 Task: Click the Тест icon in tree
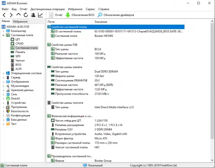point(8,124)
